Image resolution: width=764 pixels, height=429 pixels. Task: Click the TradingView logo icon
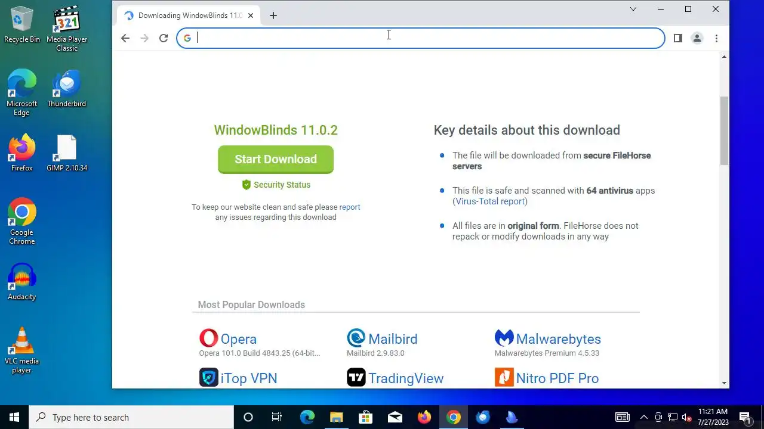pos(356,378)
